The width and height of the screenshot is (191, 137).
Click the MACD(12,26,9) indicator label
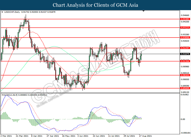pyautogui.click(x=10, y=95)
